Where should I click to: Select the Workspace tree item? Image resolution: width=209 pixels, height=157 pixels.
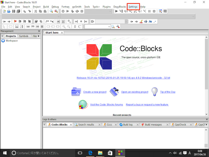[x=11, y=41]
